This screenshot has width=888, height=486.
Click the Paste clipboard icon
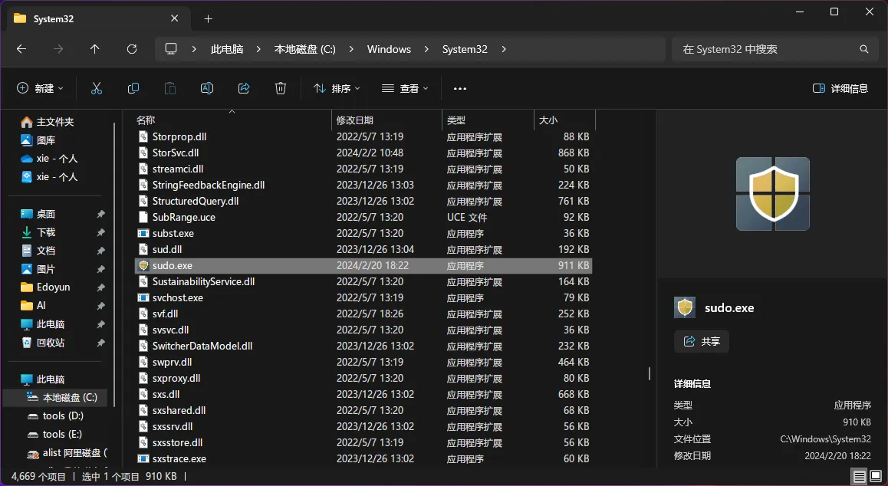point(170,88)
